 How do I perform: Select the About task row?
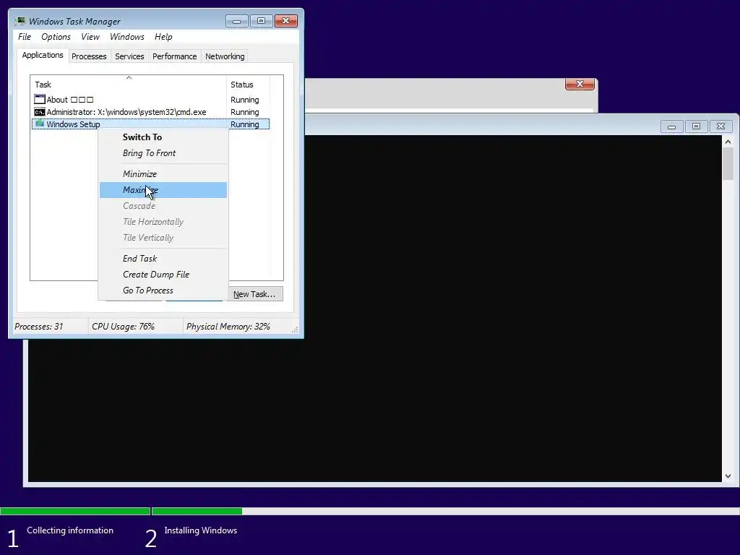(x=150, y=100)
